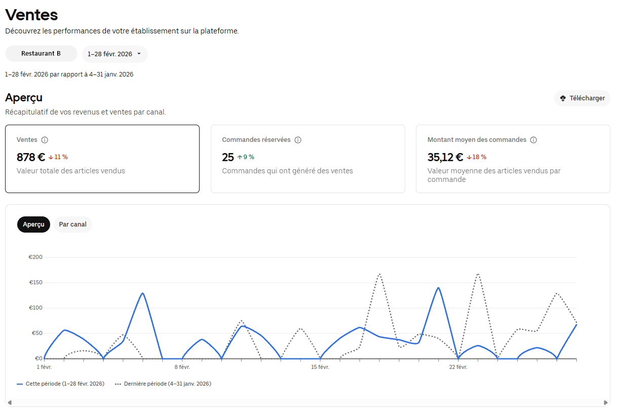619x412 pixels.
Task: Click the 1 févr. axis label
Action: [44, 367]
